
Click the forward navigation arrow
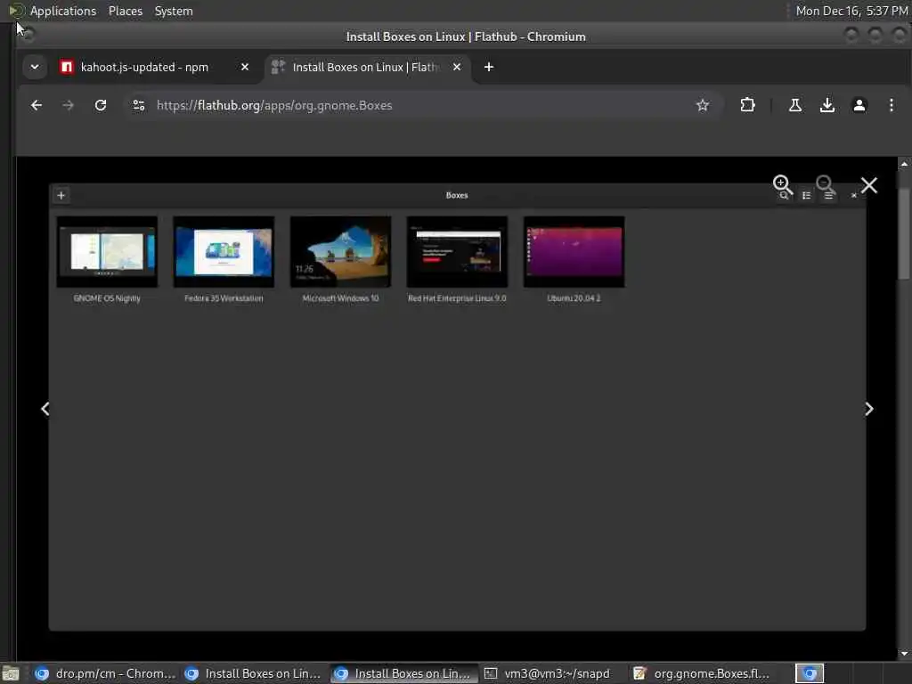click(68, 105)
